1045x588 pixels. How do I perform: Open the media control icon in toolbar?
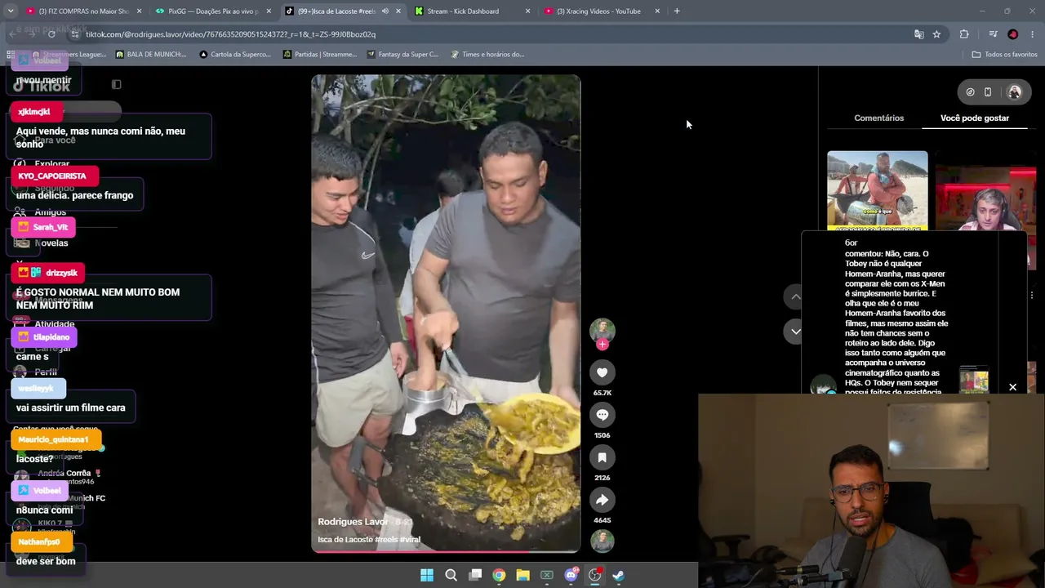pyautogui.click(x=993, y=34)
